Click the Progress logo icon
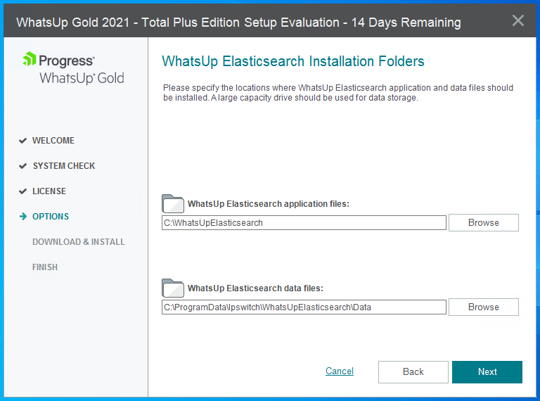Viewport: 540px width, 401px height. (30, 59)
